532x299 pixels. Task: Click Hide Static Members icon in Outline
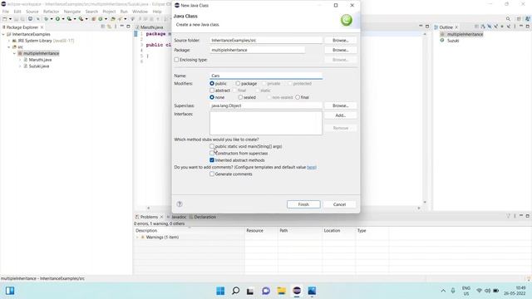(x=495, y=27)
